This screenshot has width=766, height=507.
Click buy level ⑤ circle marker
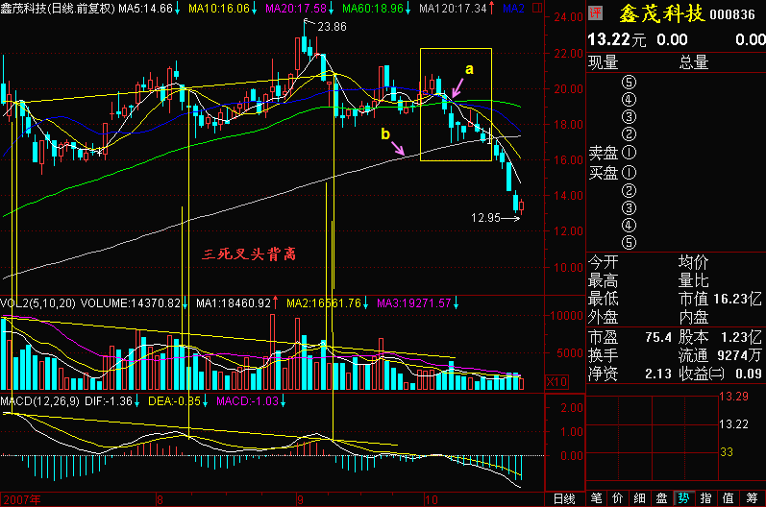click(629, 243)
